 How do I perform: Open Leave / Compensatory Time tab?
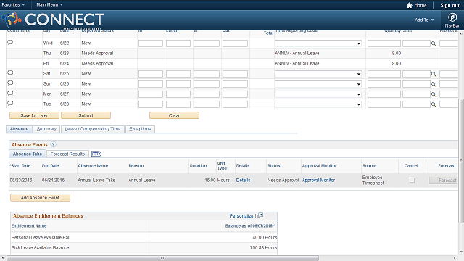93,129
